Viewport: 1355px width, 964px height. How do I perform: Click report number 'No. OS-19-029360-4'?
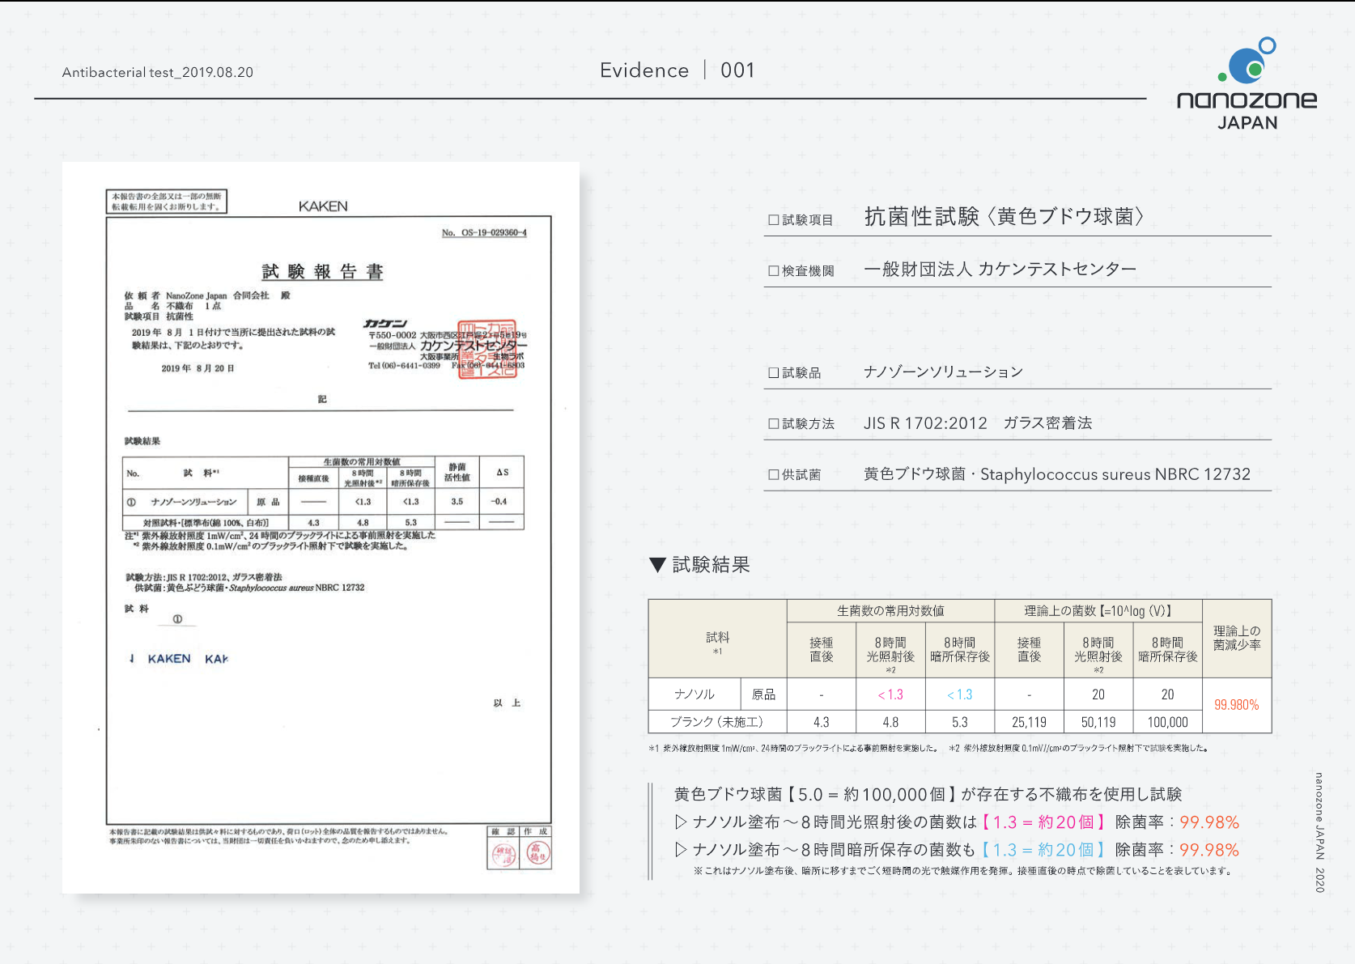484,232
